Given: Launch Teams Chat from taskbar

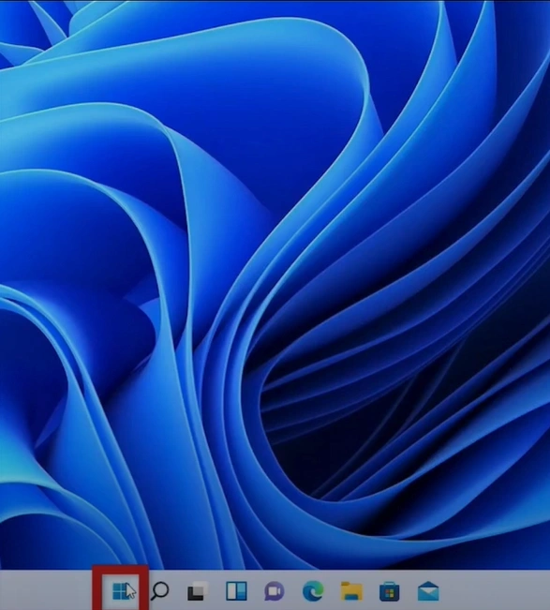Looking at the screenshot, I should [x=275, y=591].
